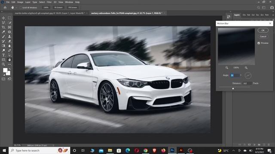Reset default foreground and background colors

click(x=4, y=75)
